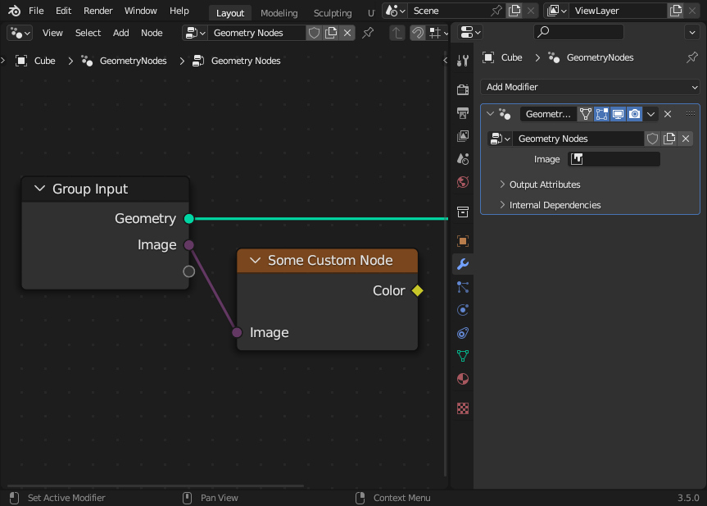Screen dimensions: 707x506
Task: Open the node editor Select menu
Action: 88,33
